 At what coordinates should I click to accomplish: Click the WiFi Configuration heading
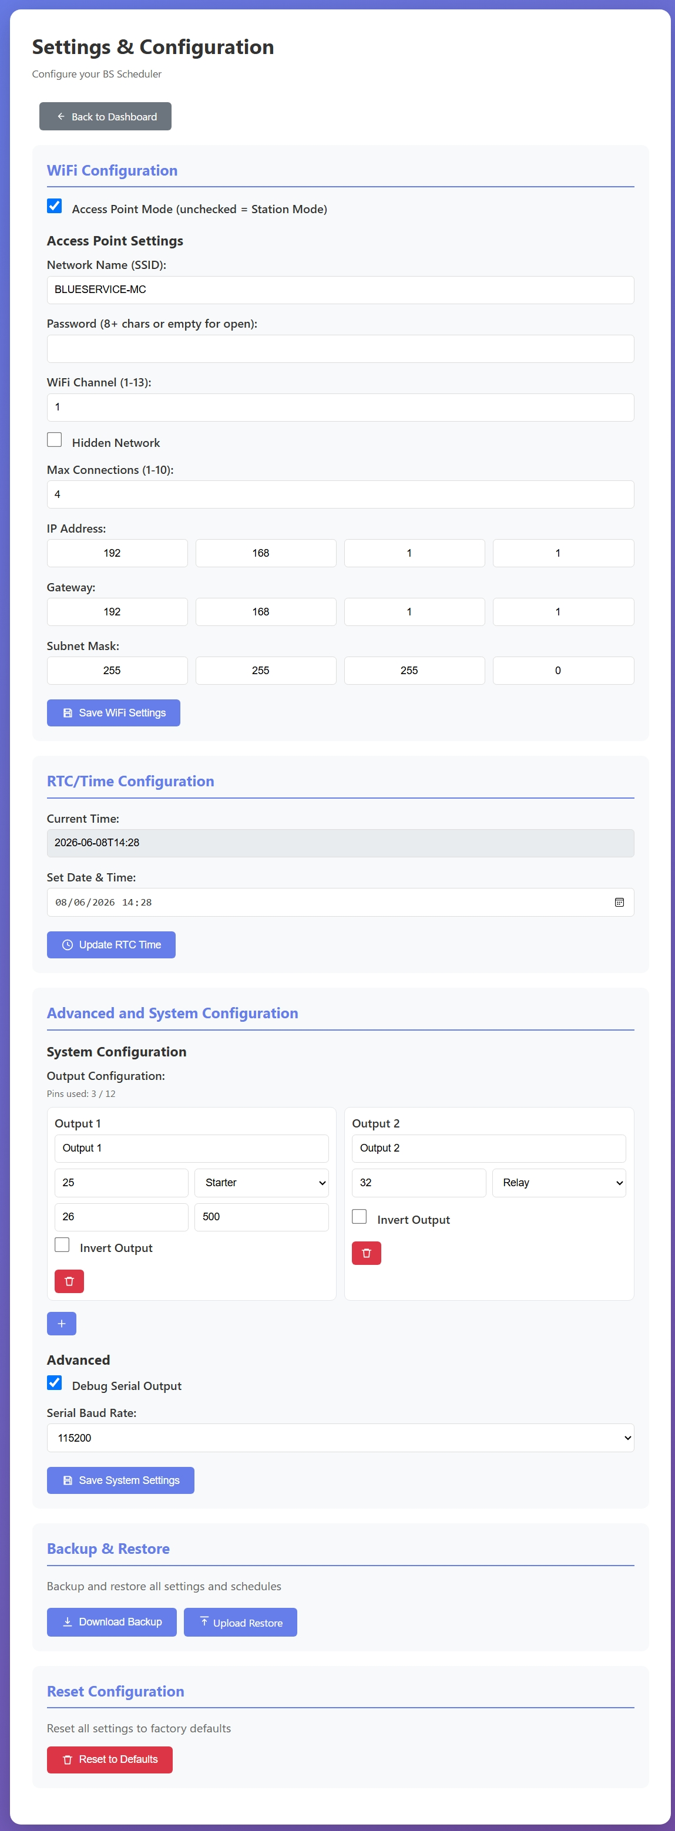[x=112, y=170]
